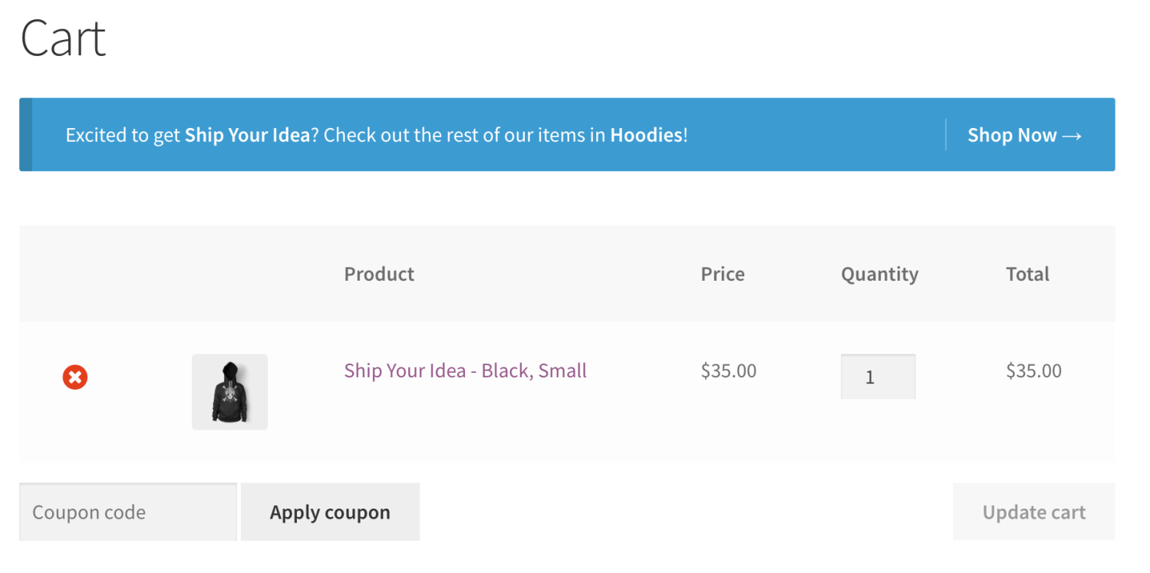Click the Product column header

click(378, 274)
